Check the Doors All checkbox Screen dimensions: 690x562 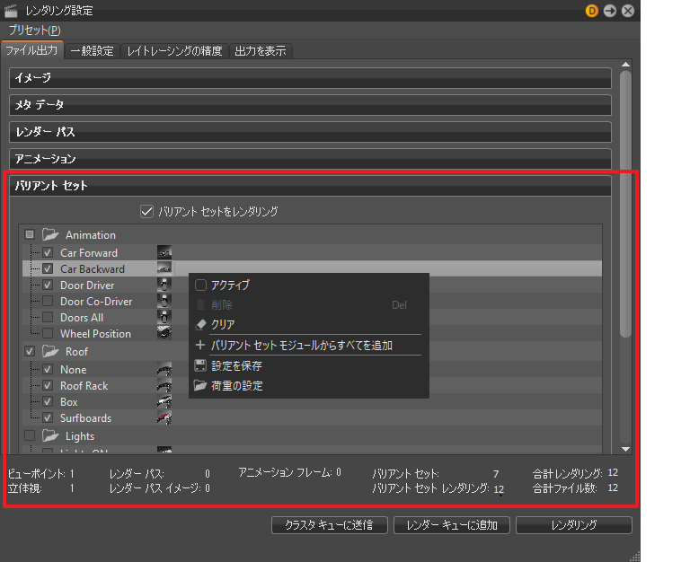pos(48,318)
